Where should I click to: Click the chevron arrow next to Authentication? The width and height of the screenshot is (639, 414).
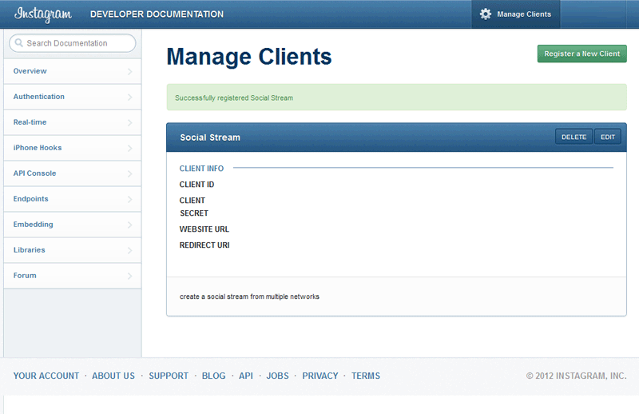[x=130, y=98]
